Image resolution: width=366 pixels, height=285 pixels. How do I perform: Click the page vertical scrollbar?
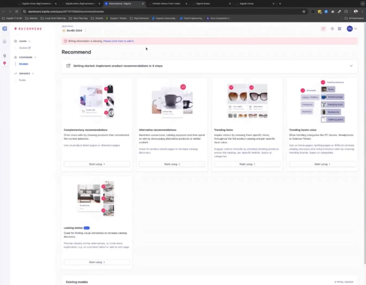(365, 144)
